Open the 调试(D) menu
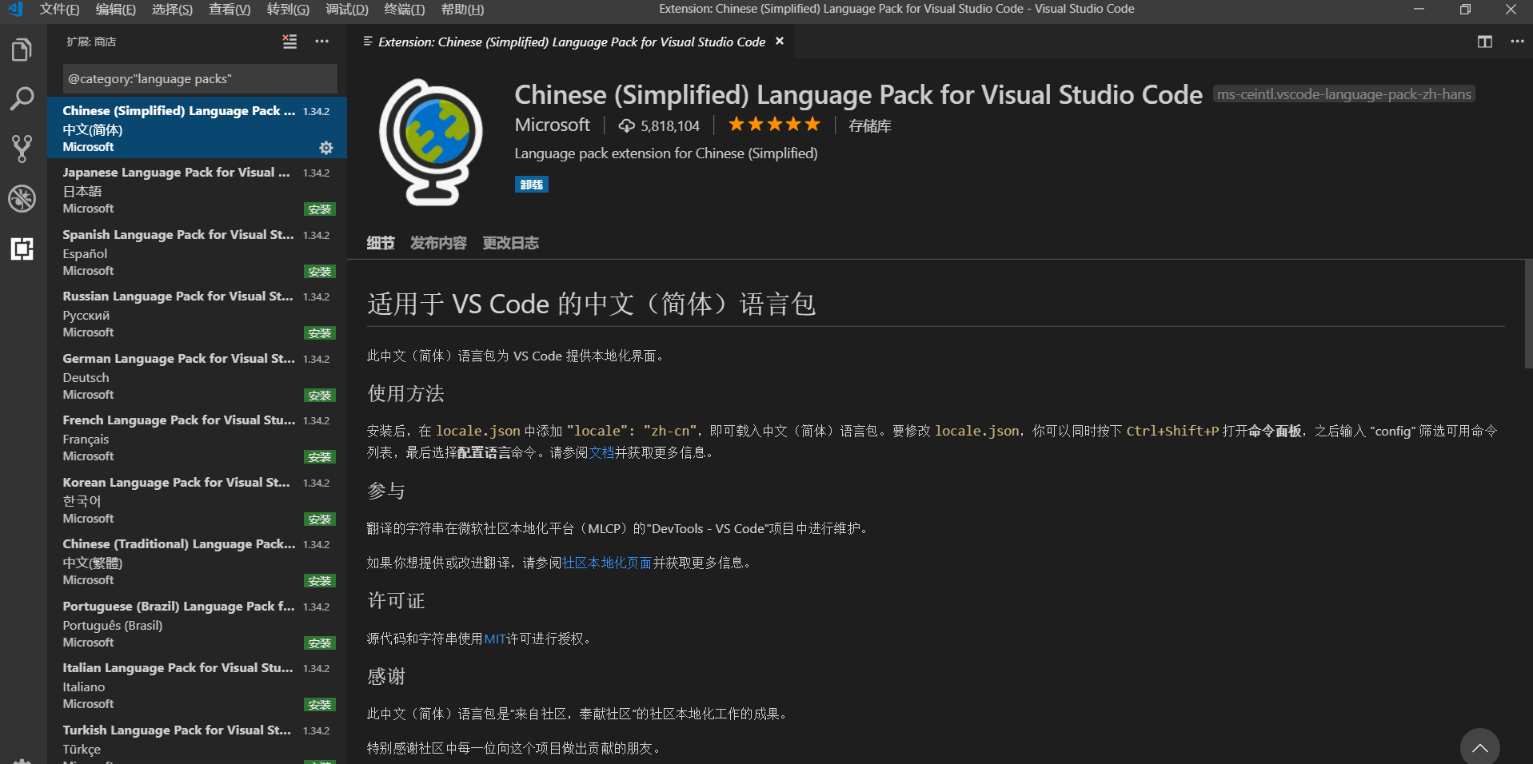This screenshot has width=1533, height=764. 347,10
